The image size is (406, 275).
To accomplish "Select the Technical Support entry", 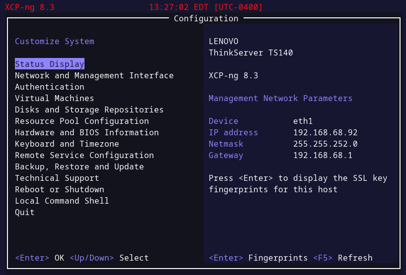I will [57, 178].
